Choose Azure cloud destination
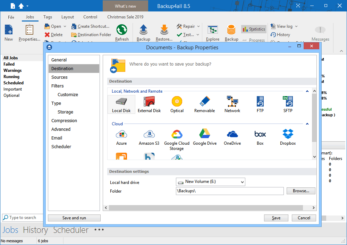This screenshot has height=245, width=347. click(121, 137)
